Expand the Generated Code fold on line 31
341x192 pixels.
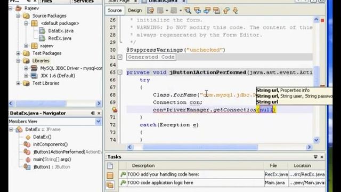[120, 57]
